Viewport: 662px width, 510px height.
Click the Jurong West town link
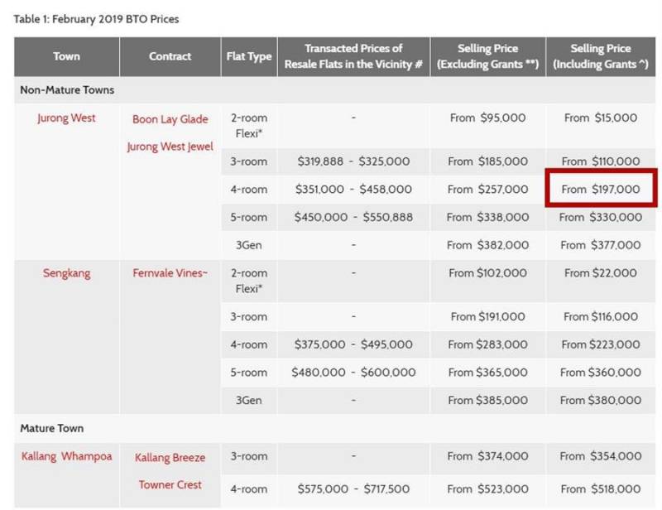point(66,118)
